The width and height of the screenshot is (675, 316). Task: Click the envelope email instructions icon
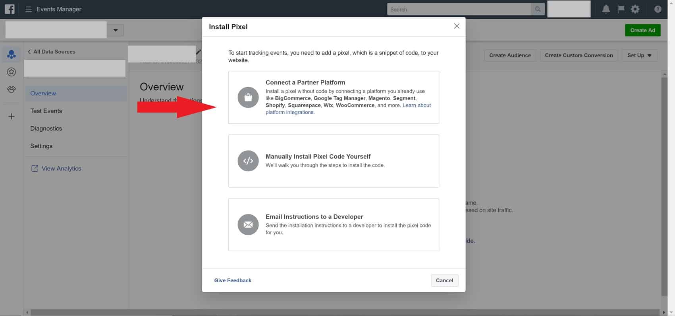[x=248, y=224]
